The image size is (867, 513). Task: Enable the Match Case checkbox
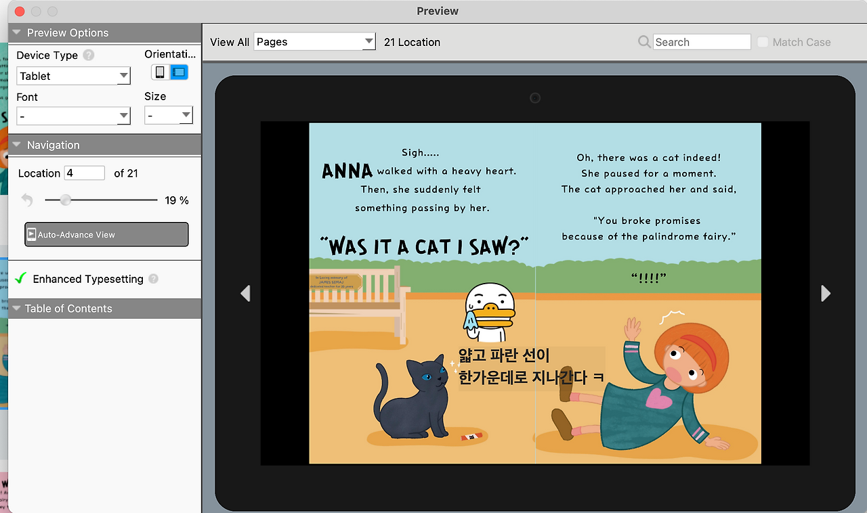point(763,42)
